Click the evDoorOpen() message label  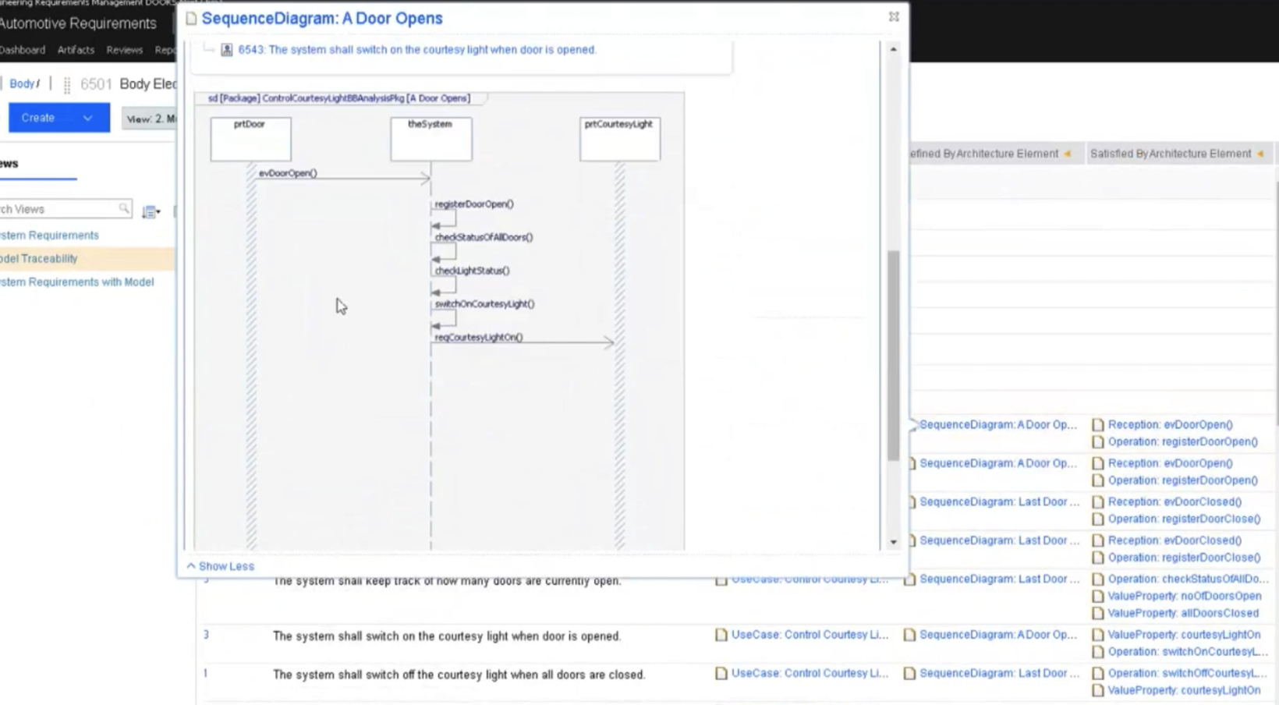pos(288,173)
